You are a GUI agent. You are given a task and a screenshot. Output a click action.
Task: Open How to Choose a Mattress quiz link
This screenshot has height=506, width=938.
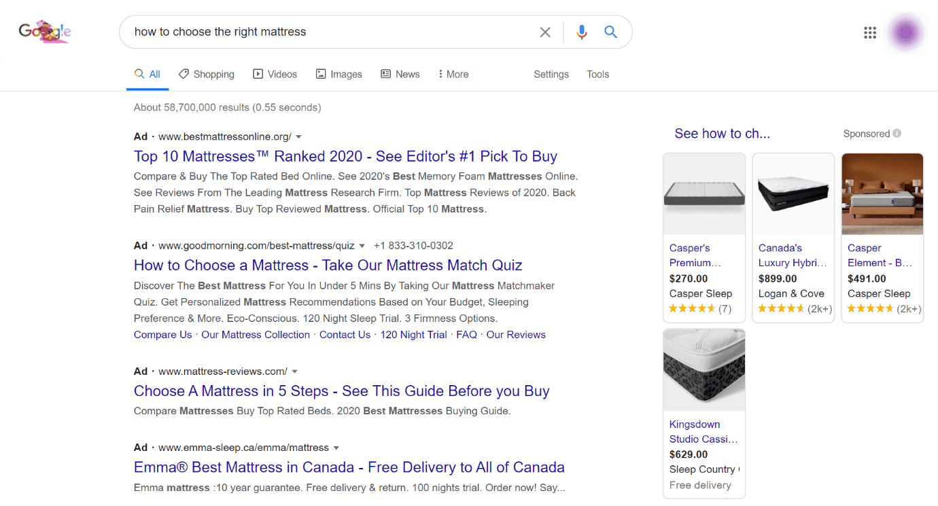tap(328, 265)
